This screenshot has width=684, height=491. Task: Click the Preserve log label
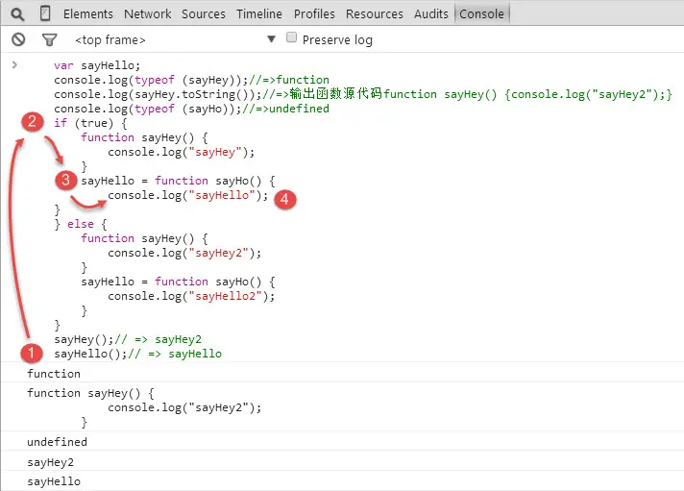pos(337,40)
